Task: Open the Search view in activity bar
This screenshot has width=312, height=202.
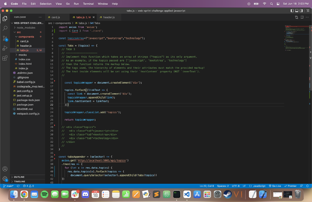Action: tap(5, 28)
